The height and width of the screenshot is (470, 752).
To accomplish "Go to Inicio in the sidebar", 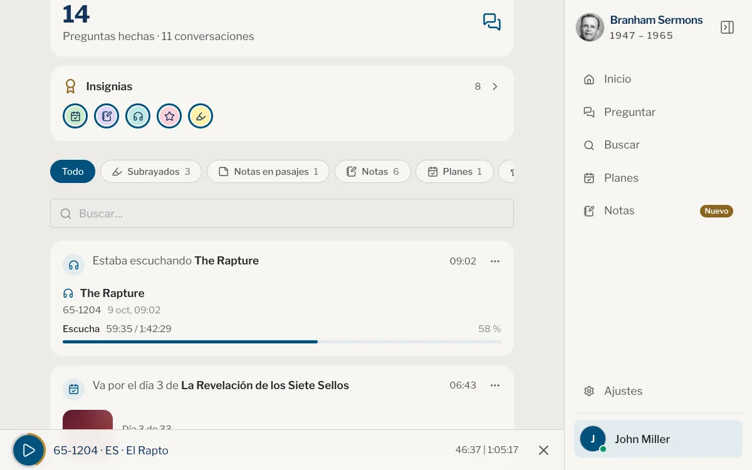I will point(658,79).
